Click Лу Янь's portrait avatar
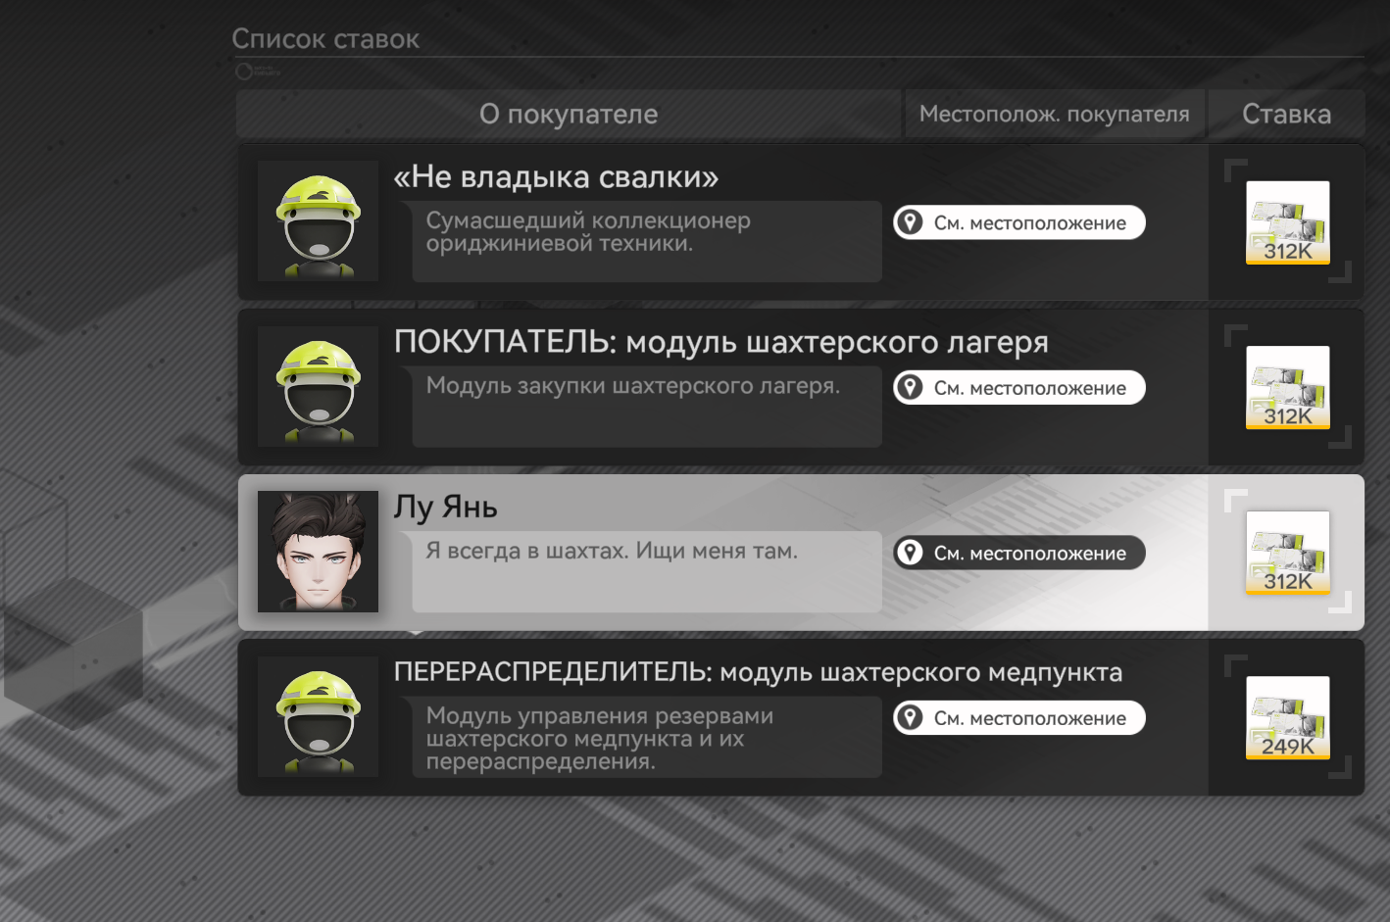This screenshot has width=1390, height=922. coord(318,552)
